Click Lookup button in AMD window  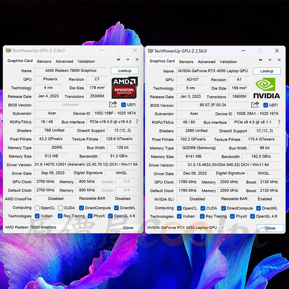pyautogui.click(x=125, y=70)
